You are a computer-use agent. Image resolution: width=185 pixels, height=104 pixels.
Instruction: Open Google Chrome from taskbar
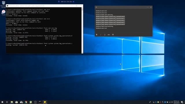(x=26, y=102)
